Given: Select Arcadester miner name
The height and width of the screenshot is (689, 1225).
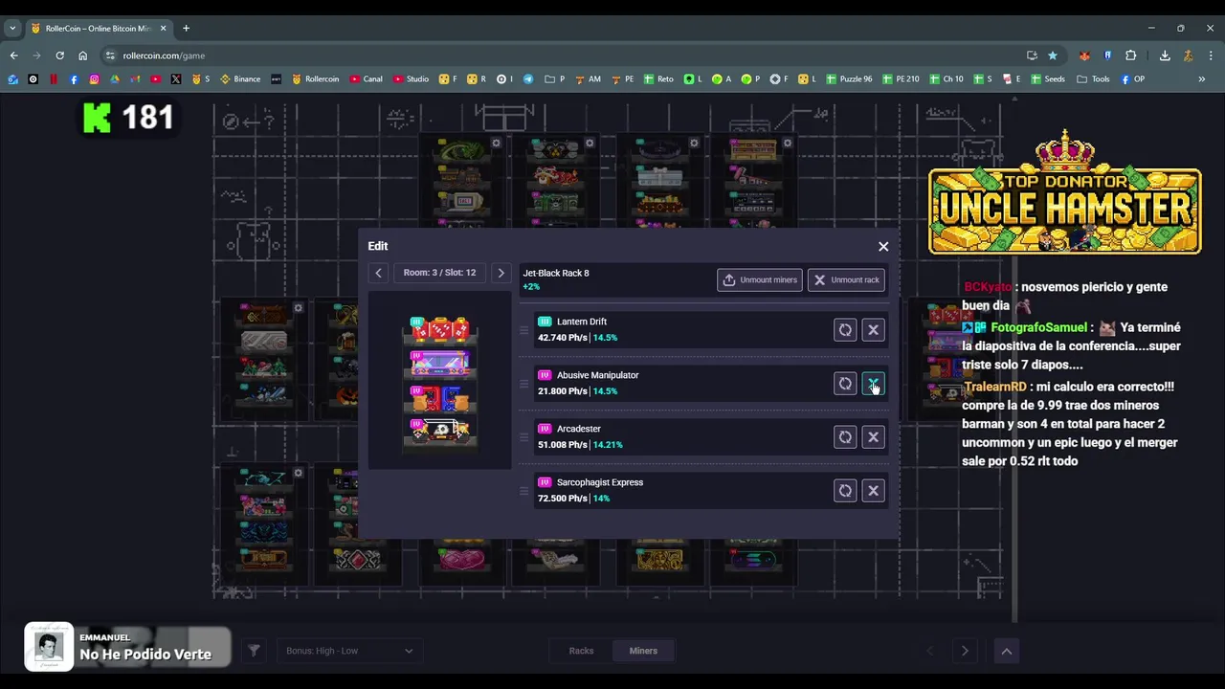Looking at the screenshot, I should point(579,429).
